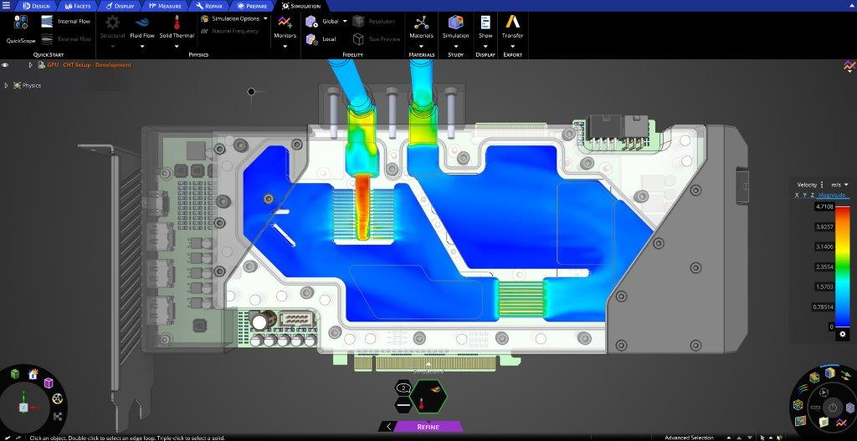Switch to the Design tab
Viewport: 857px width, 441px height.
coord(36,6)
